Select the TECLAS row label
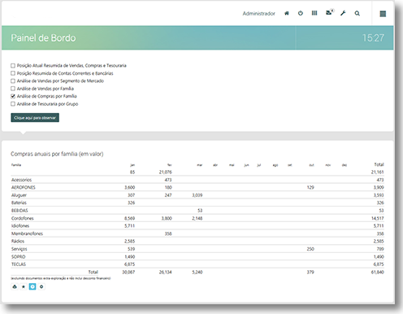This screenshot has height=314, width=403. coord(19,264)
